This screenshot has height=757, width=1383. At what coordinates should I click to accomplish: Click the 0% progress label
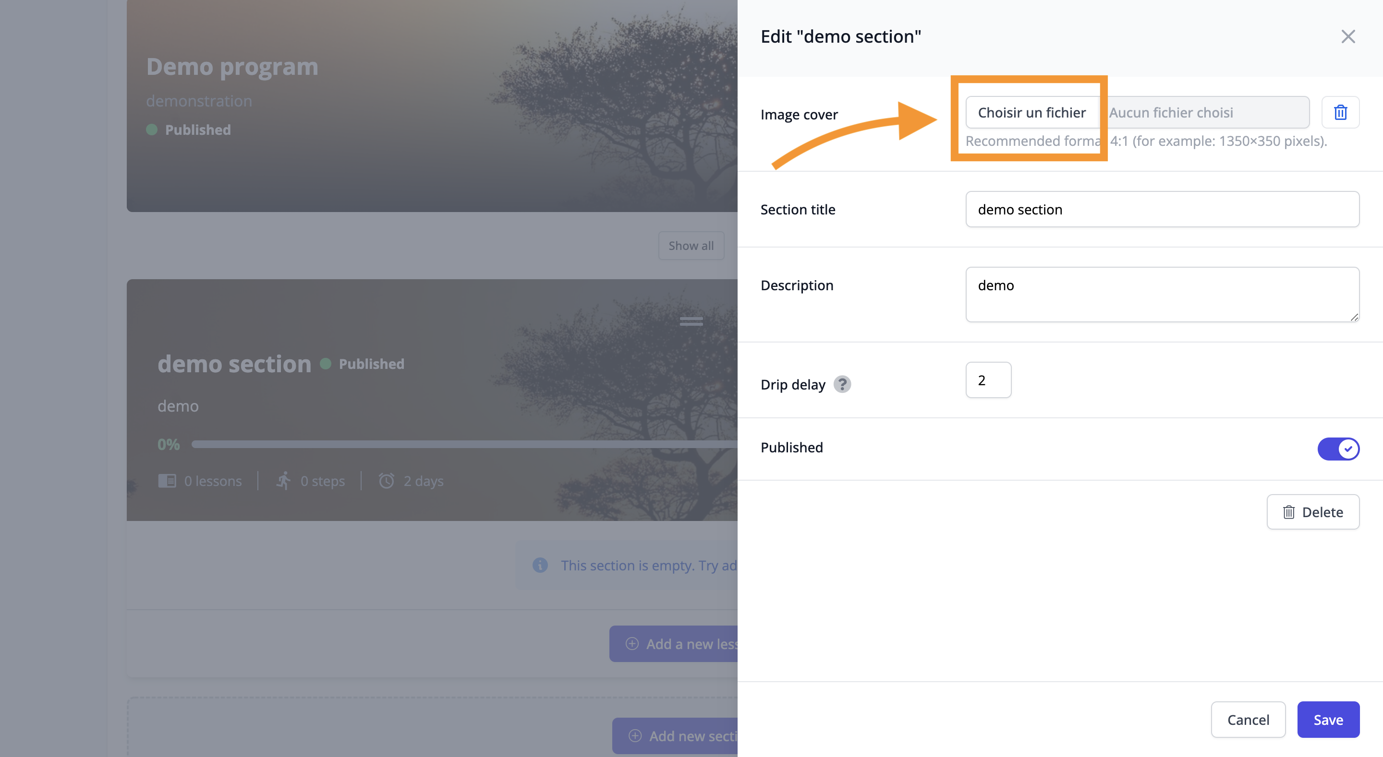(x=169, y=444)
